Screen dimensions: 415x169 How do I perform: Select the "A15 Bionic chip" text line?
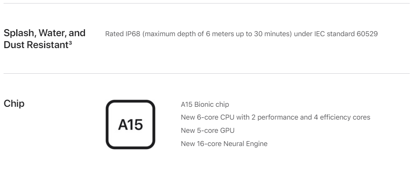pos(205,104)
